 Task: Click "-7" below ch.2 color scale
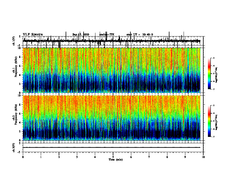[213, 137]
